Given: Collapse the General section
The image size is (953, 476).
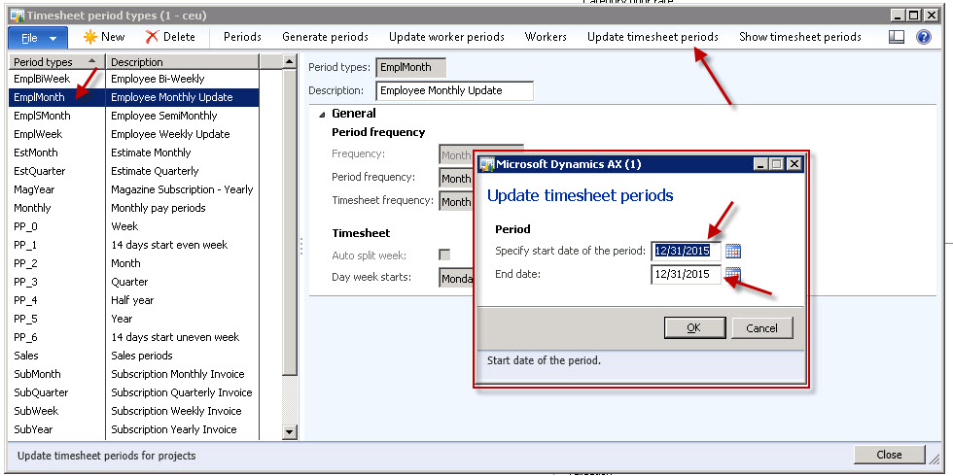Looking at the screenshot, I should point(323,114).
